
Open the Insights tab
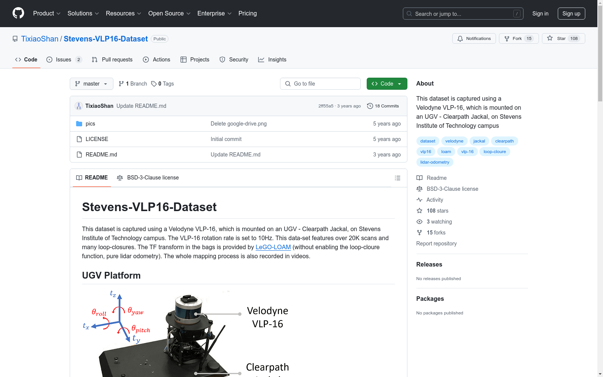272,60
